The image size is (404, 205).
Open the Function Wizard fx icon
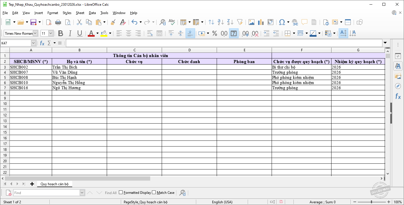[42, 43]
